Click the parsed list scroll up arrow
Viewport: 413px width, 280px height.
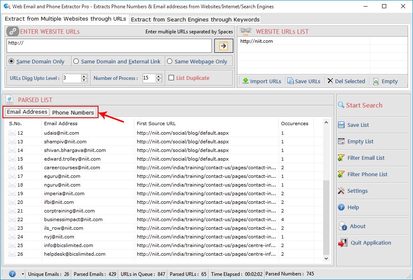pos(326,122)
